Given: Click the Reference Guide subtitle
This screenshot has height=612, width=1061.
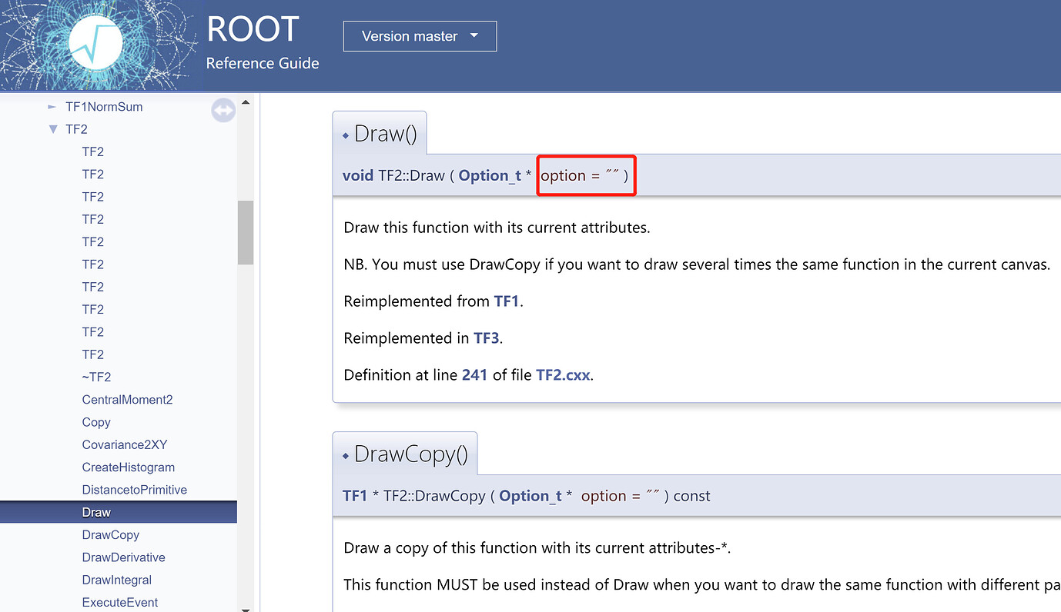Looking at the screenshot, I should [263, 64].
